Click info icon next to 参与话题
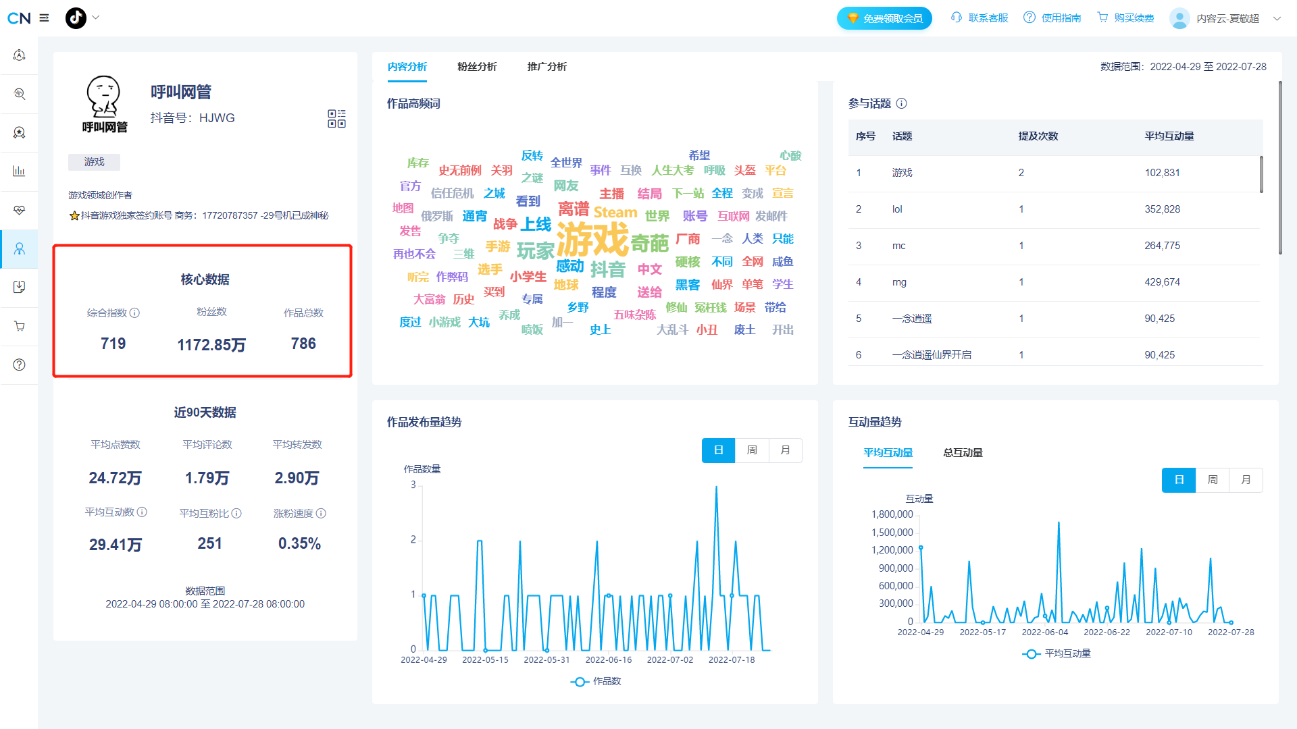1297x729 pixels. [x=902, y=103]
